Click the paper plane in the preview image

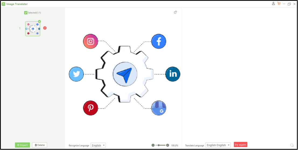pos(125,74)
